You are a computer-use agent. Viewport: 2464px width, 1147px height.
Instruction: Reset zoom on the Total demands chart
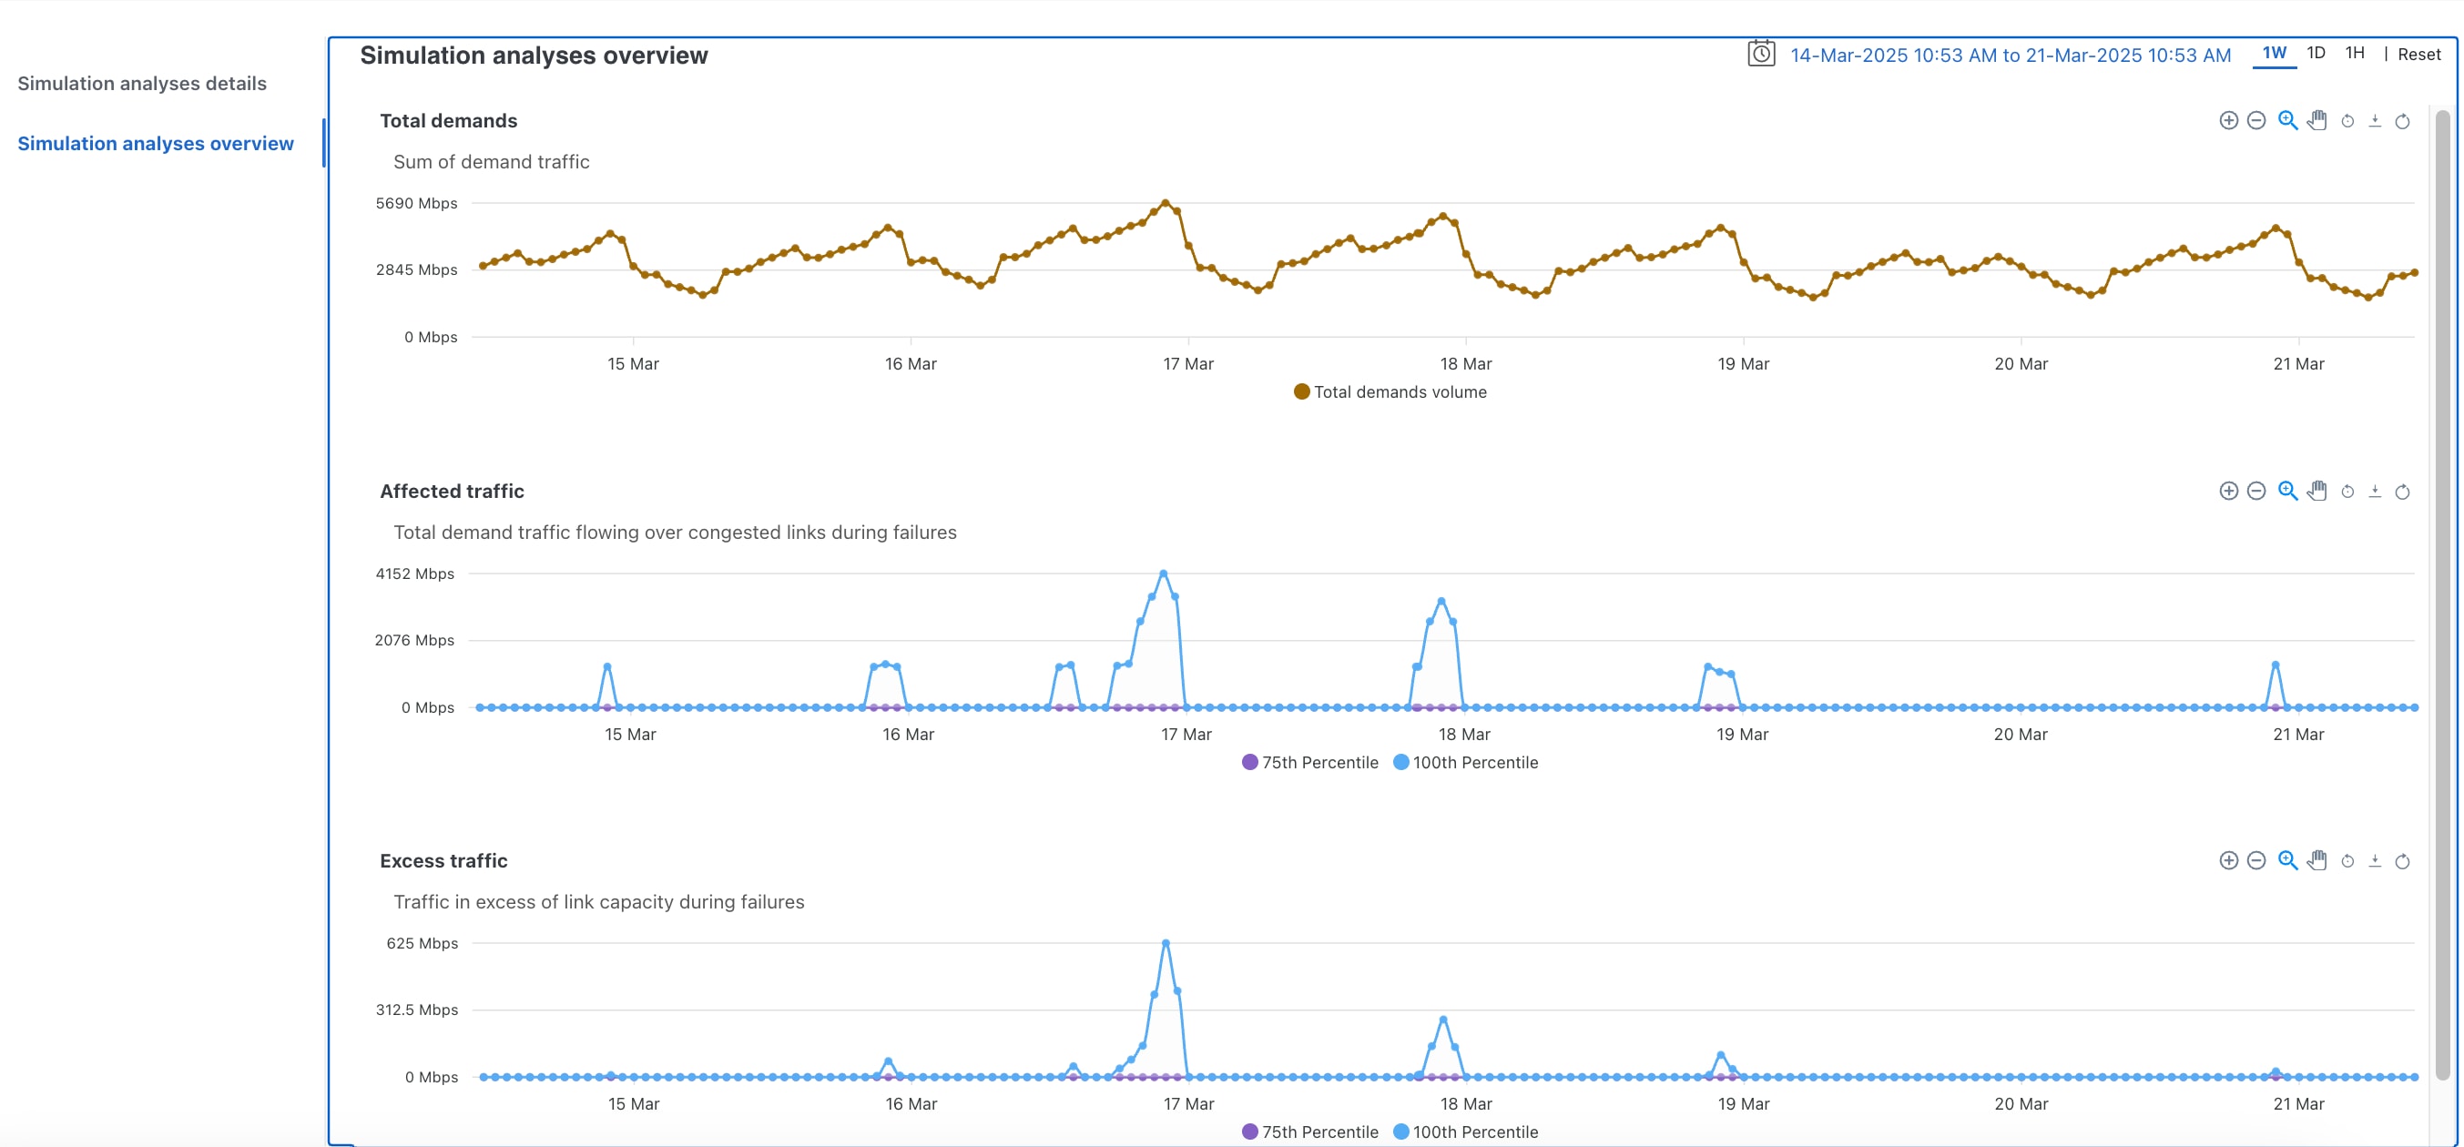coord(2347,121)
